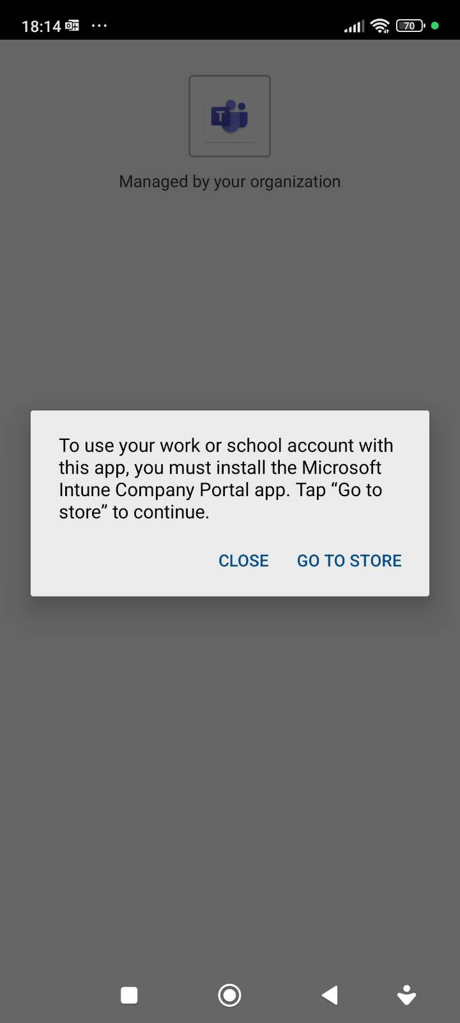
Task: Tap the cellular signal strength icon
Action: [x=354, y=26]
